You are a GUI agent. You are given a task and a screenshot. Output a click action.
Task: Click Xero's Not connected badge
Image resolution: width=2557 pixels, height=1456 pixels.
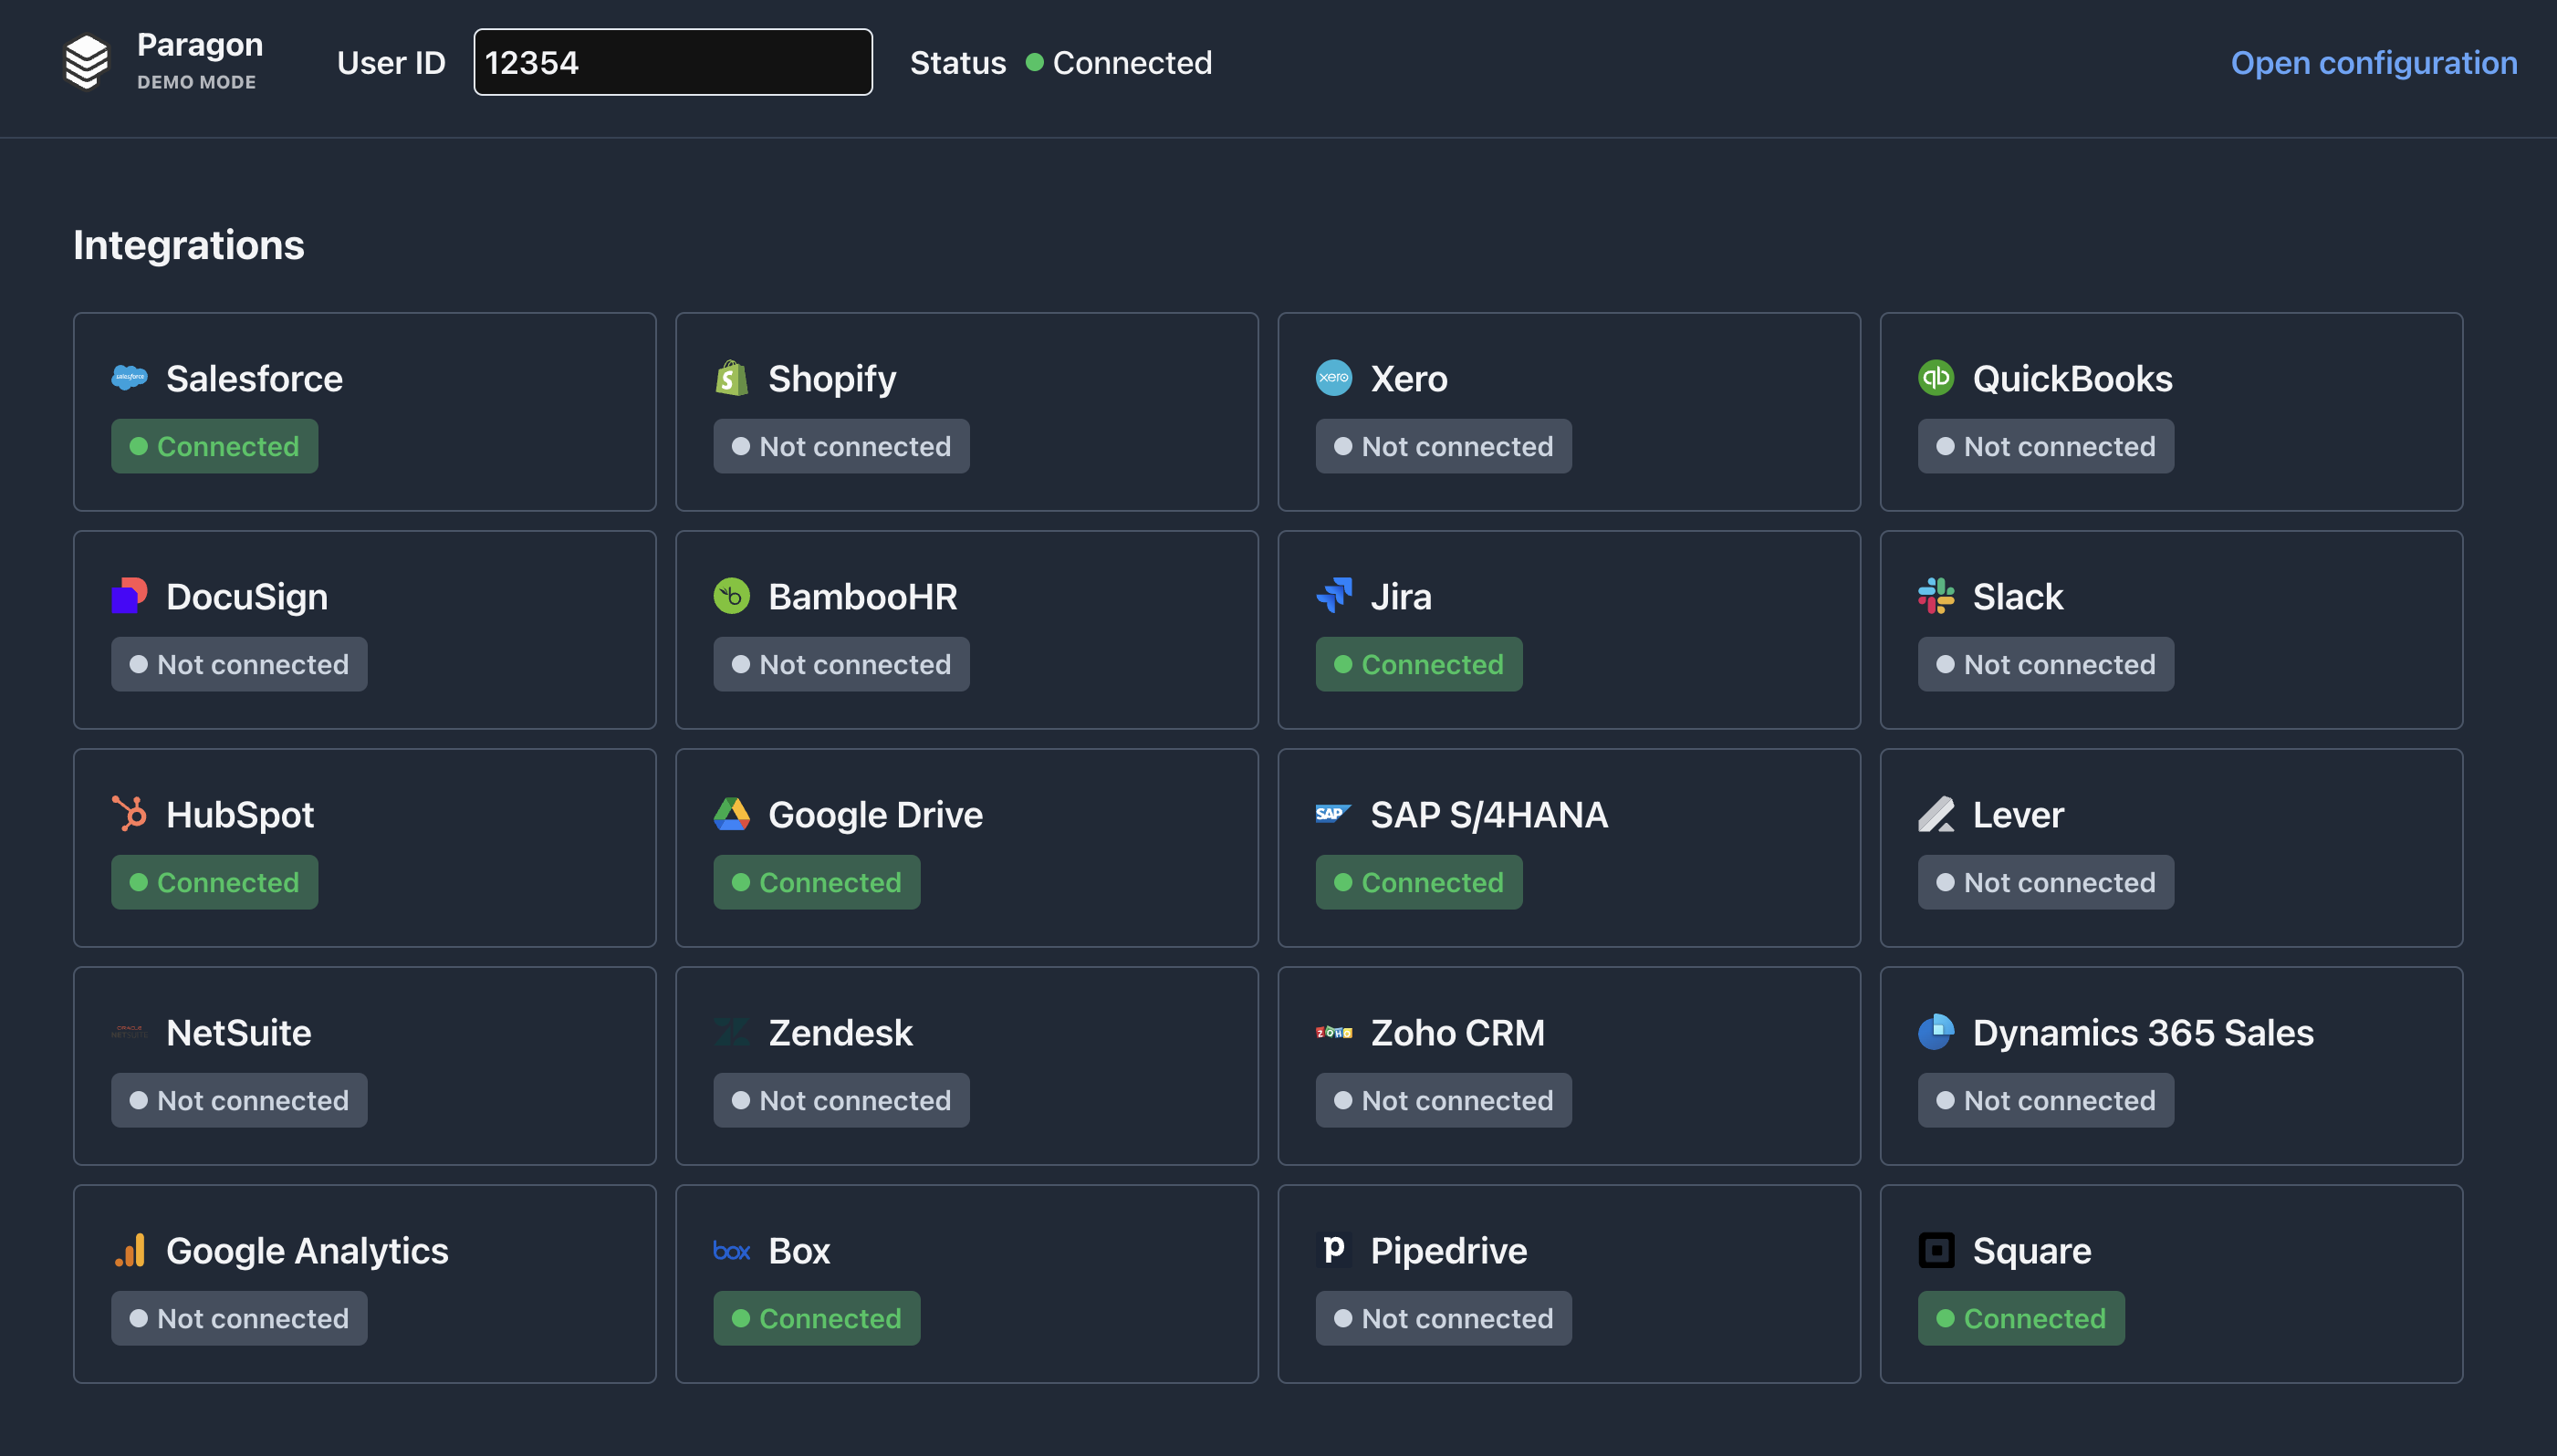pos(1444,446)
